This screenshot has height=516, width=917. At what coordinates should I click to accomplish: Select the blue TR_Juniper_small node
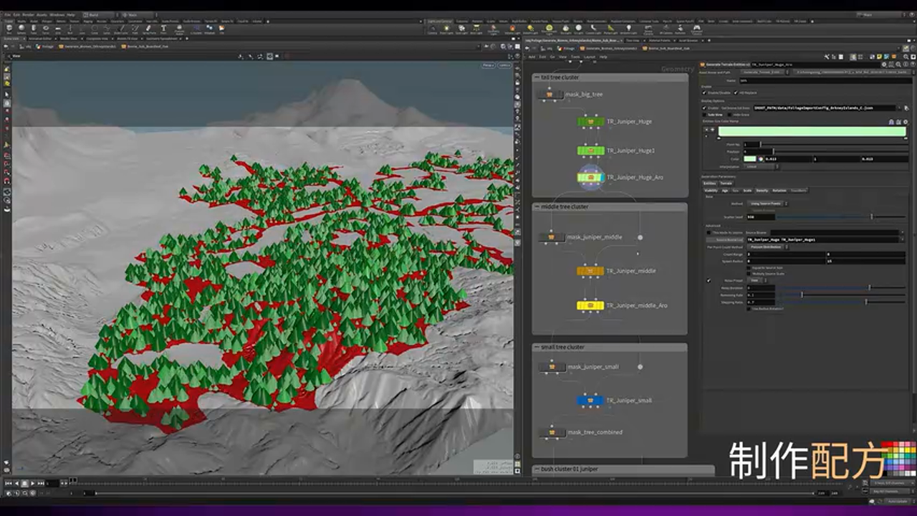point(590,401)
